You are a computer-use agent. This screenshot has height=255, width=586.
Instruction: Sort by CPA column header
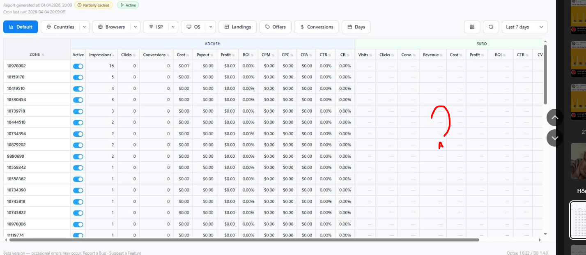point(306,55)
